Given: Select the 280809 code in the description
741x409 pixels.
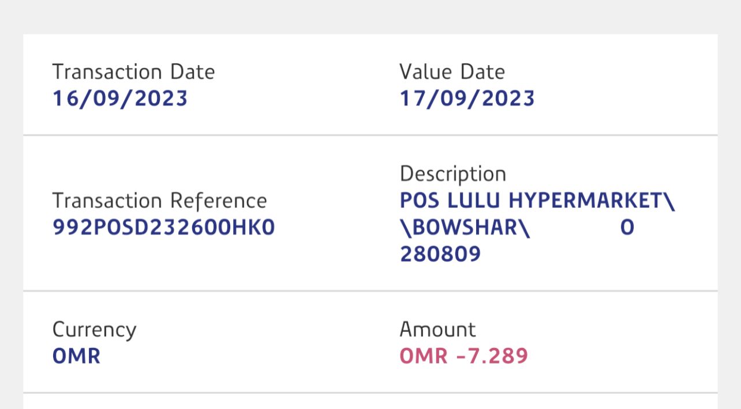Looking at the screenshot, I should tap(440, 254).
